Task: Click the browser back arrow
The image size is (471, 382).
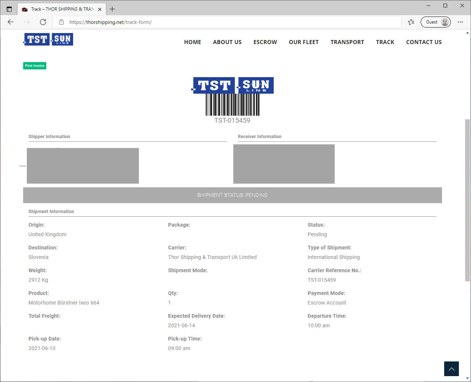Action: (x=11, y=22)
